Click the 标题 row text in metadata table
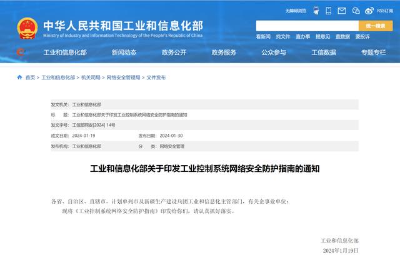Image resolution: width=400 pixels, height=262 pixels. 129,115
